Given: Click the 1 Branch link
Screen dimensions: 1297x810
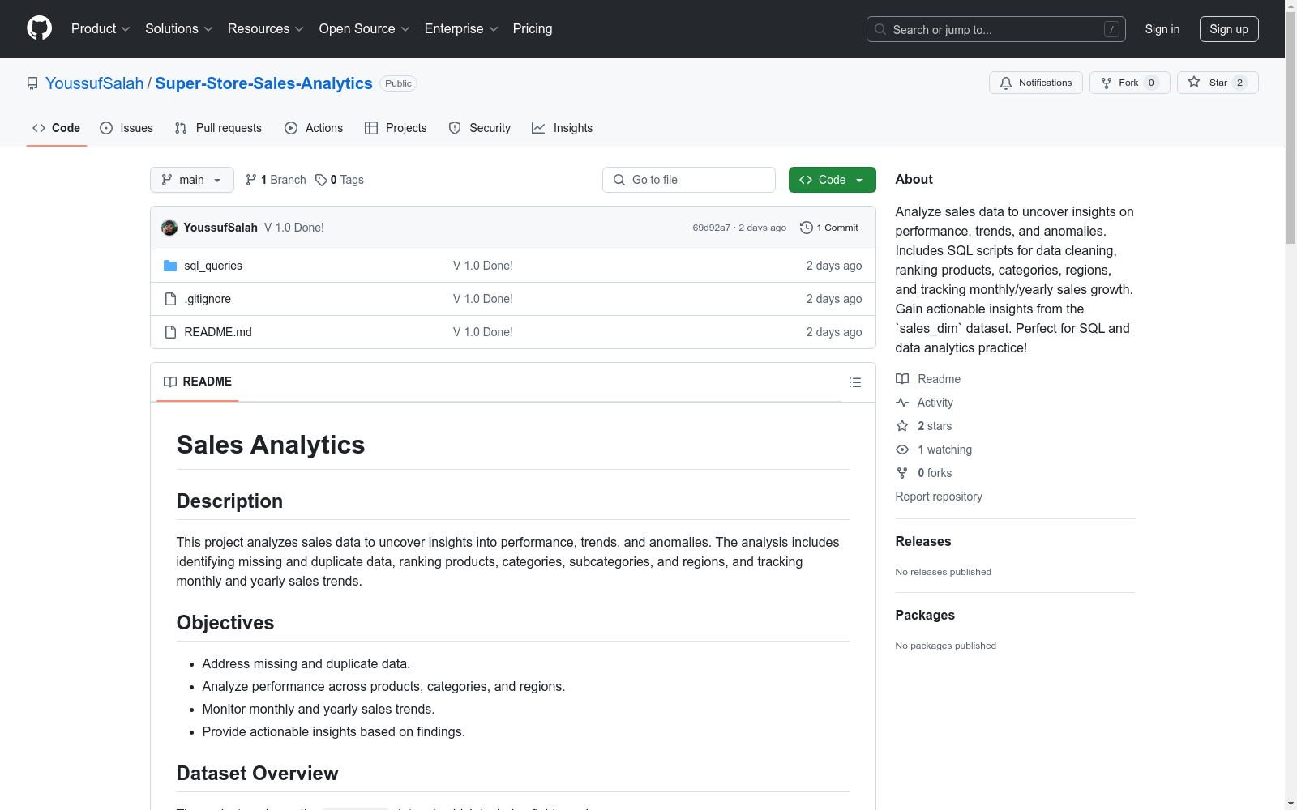Looking at the screenshot, I should 276,180.
